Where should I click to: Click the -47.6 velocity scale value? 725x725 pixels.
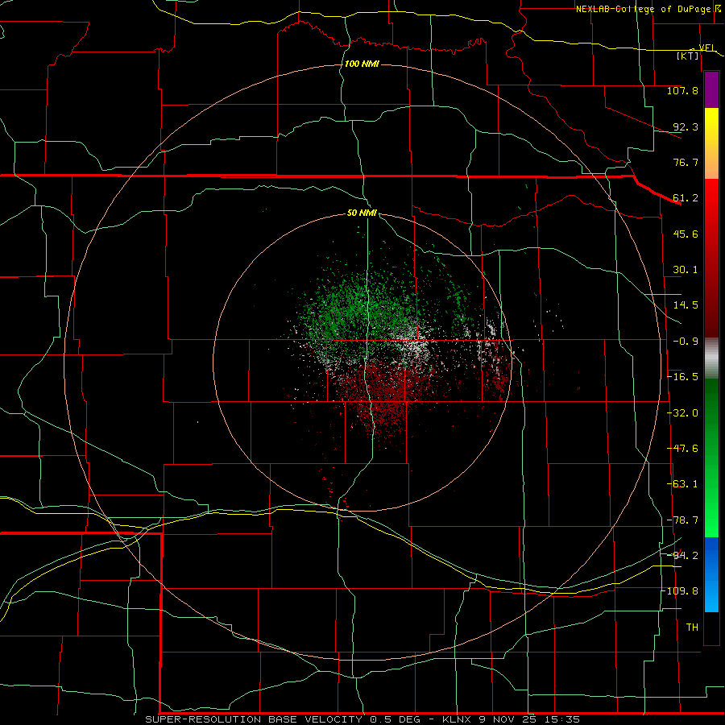click(x=682, y=449)
